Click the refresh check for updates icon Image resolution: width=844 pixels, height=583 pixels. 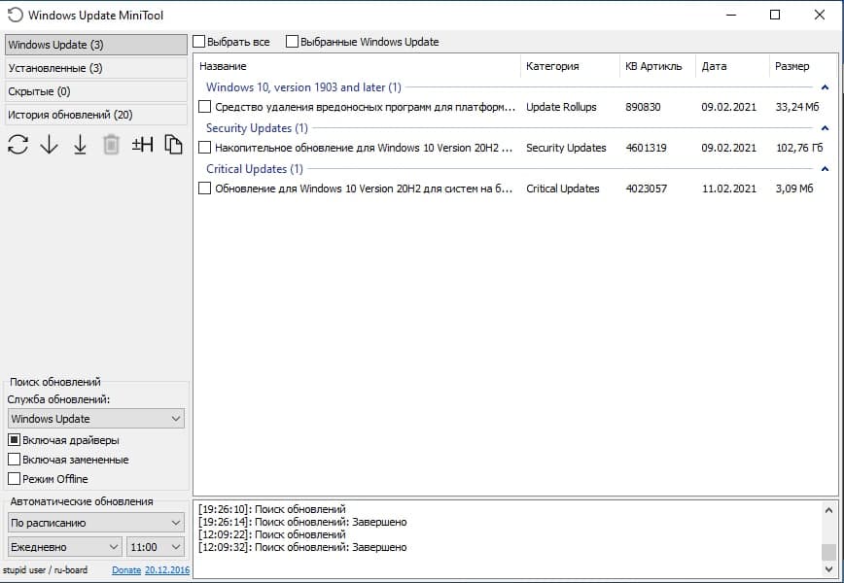[18, 145]
